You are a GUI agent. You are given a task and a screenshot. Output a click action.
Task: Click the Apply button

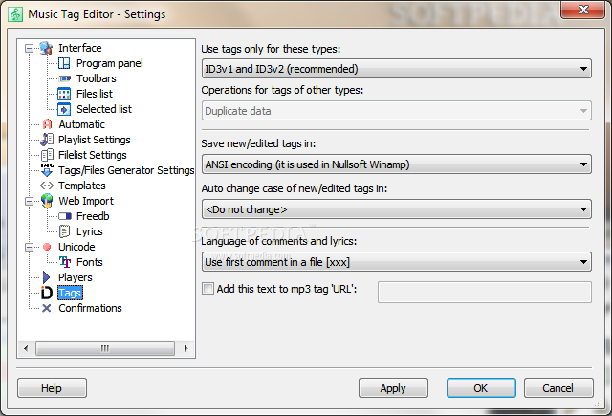click(x=393, y=388)
